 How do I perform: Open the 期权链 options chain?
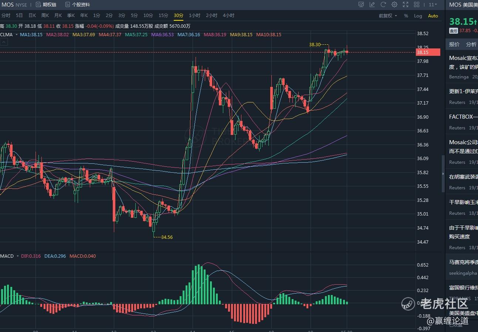coord(46,5)
